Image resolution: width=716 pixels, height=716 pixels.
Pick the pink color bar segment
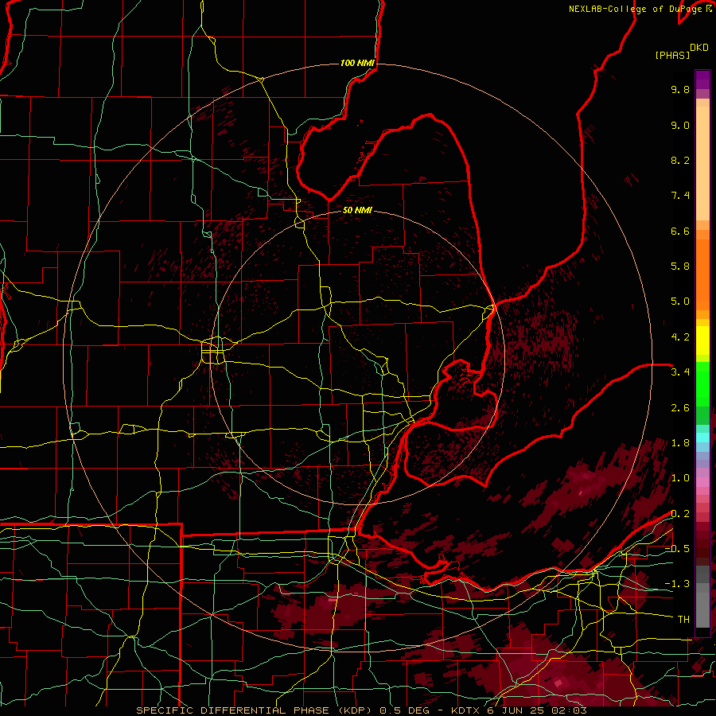click(702, 482)
